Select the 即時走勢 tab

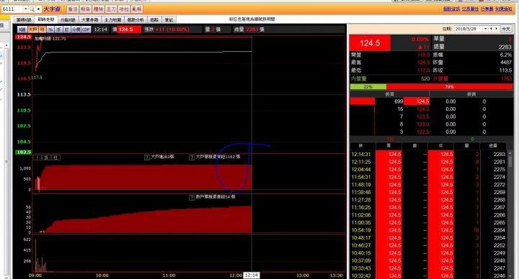[46, 19]
